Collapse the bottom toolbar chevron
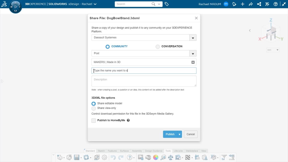Screen dimensions: 288x162 coord(53,155)
